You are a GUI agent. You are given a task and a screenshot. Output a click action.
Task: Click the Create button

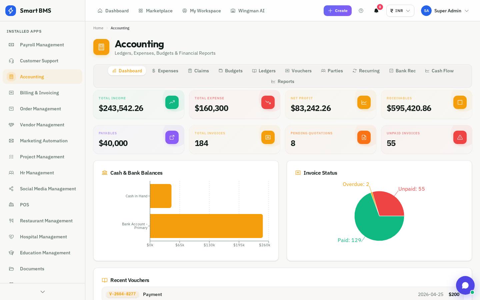click(338, 11)
